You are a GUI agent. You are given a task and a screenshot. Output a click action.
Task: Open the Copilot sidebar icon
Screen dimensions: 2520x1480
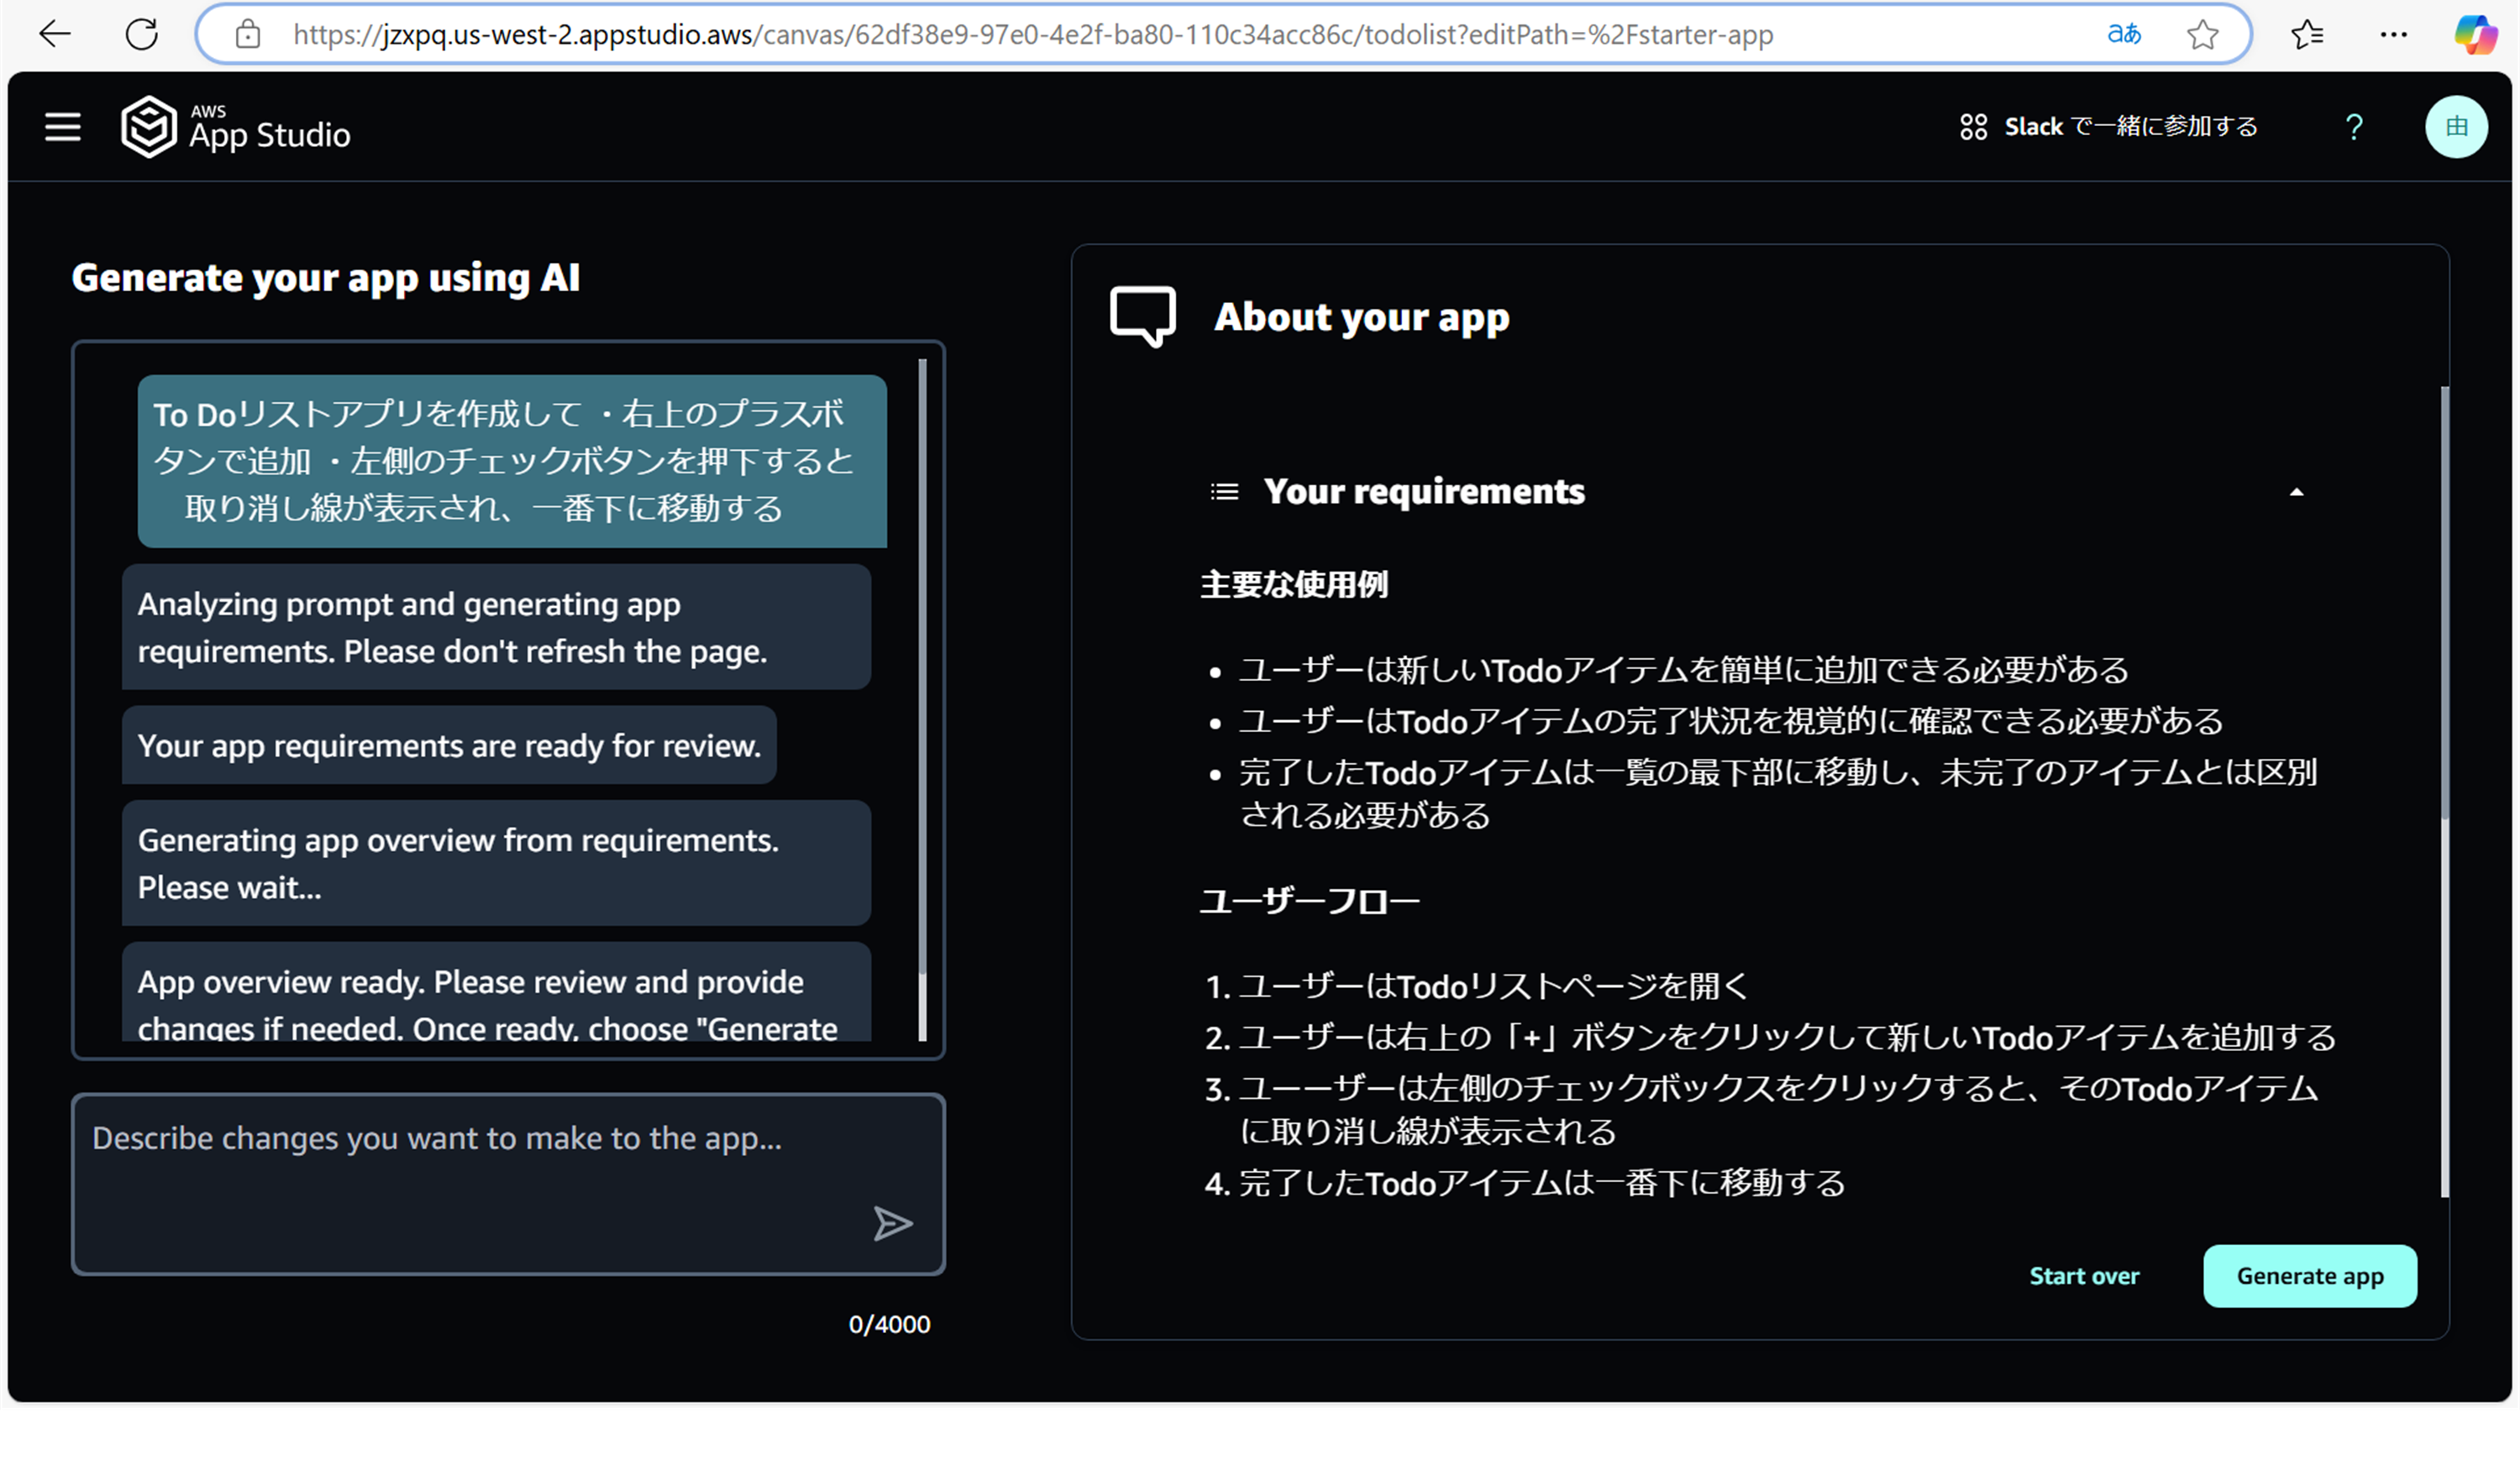(2475, 34)
